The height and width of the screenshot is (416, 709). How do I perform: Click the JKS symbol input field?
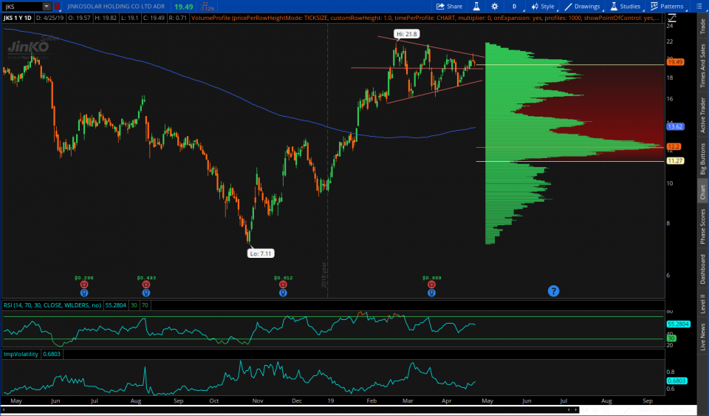click(x=23, y=7)
